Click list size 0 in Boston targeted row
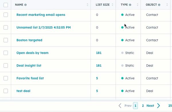The height and width of the screenshot is (112, 172). click(97, 40)
